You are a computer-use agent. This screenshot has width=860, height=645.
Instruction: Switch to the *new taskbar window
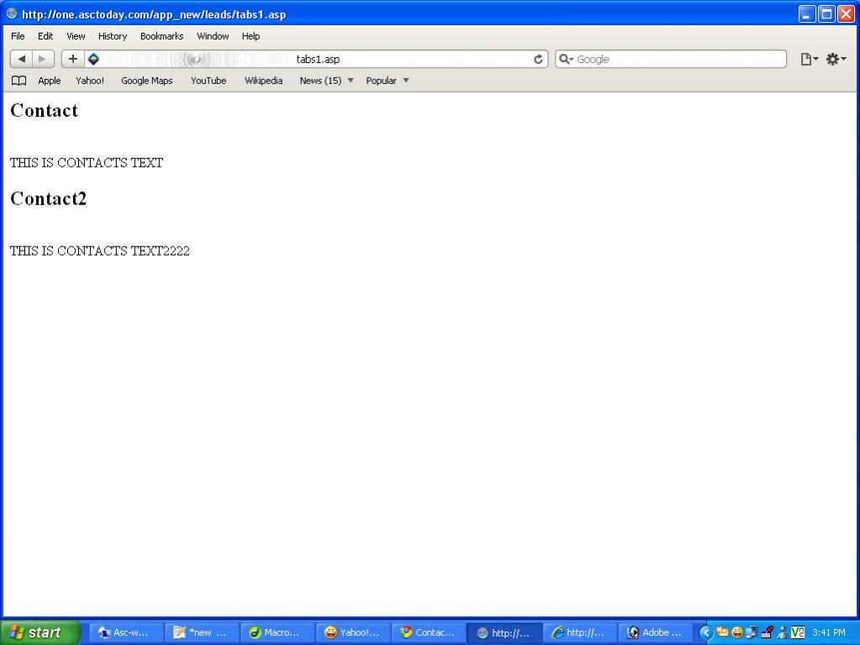coord(202,632)
